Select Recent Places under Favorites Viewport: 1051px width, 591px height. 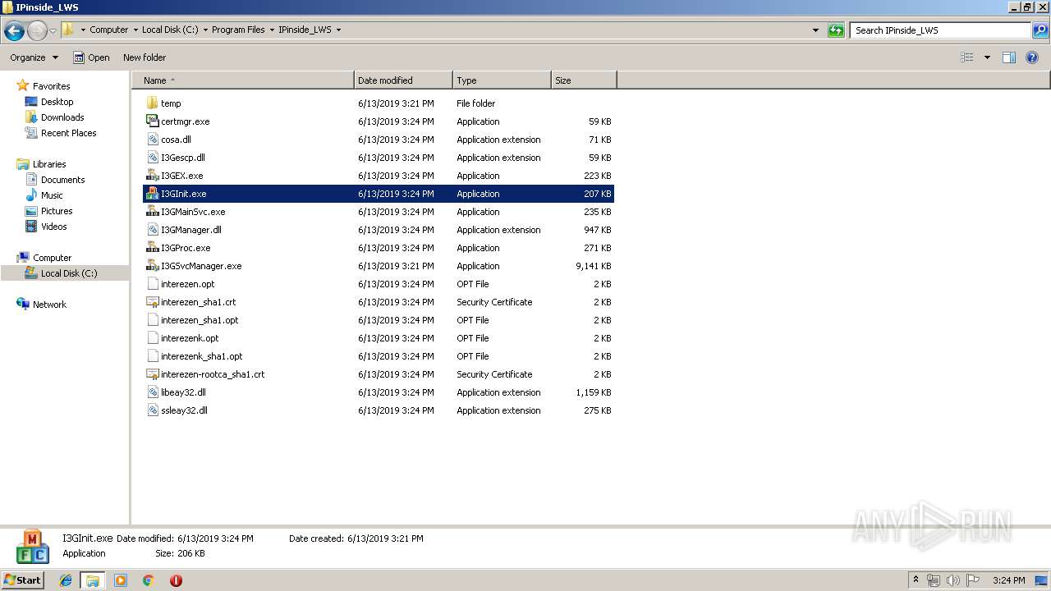[68, 133]
